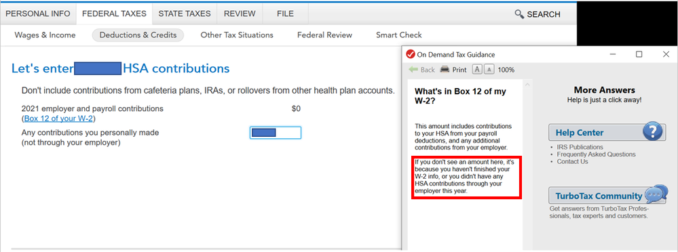Switch to the State Taxes tab
Image resolution: width=678 pixels, height=252 pixels.
click(x=185, y=14)
